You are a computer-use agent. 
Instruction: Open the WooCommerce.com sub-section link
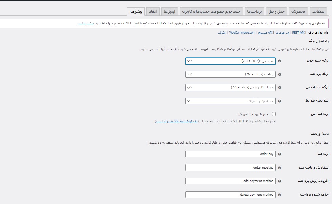click(242, 33)
